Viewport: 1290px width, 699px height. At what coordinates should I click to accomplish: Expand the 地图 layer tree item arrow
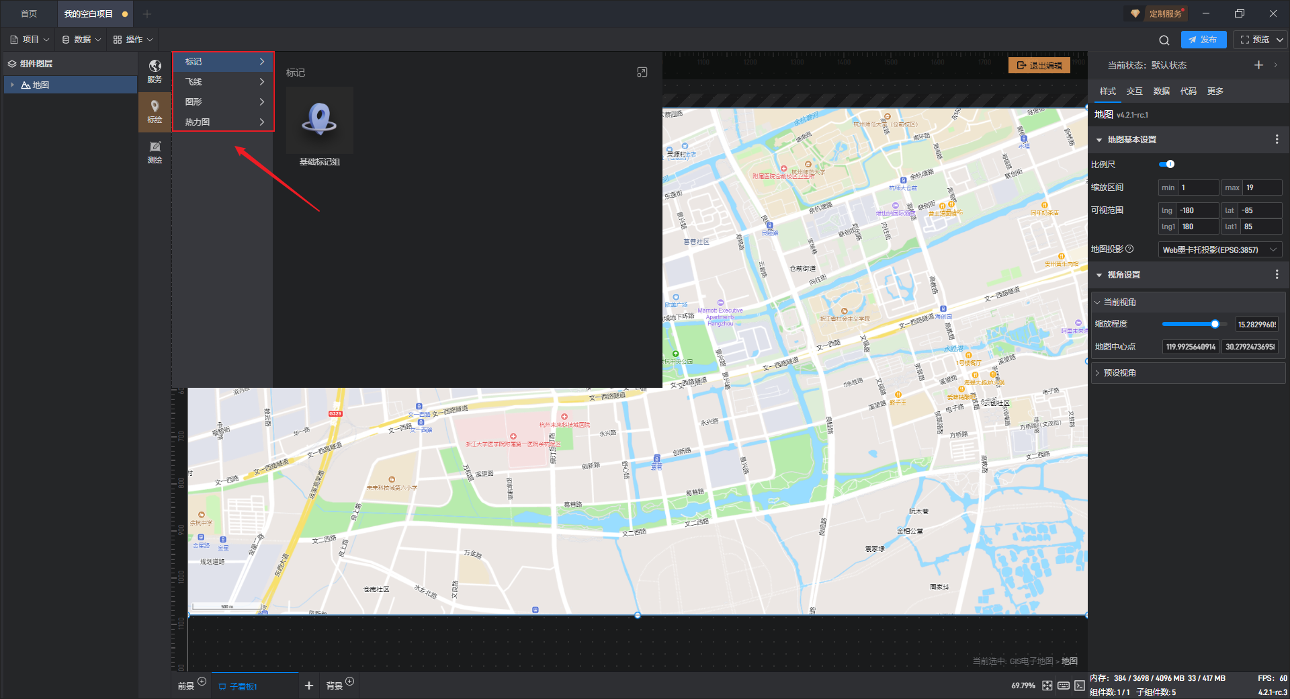pos(12,85)
